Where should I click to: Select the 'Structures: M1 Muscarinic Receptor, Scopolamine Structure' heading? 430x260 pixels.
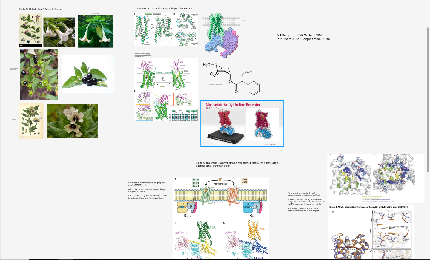click(165, 9)
